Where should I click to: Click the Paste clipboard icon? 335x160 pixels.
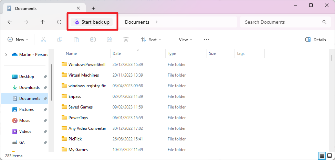click(76, 39)
